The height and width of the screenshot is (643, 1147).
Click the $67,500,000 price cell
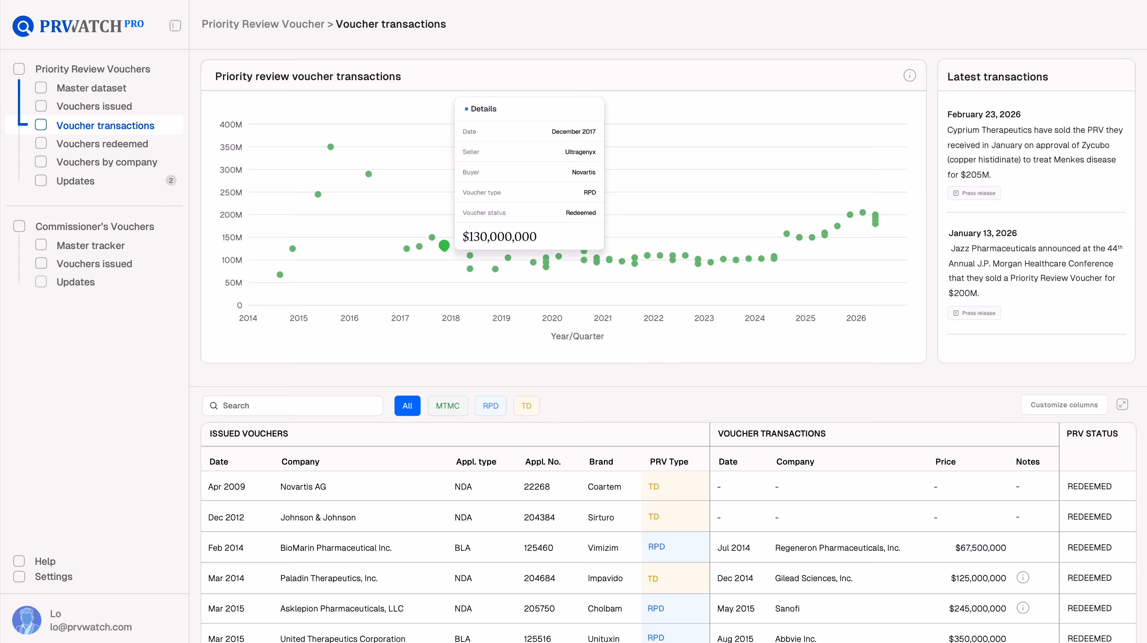(x=981, y=547)
